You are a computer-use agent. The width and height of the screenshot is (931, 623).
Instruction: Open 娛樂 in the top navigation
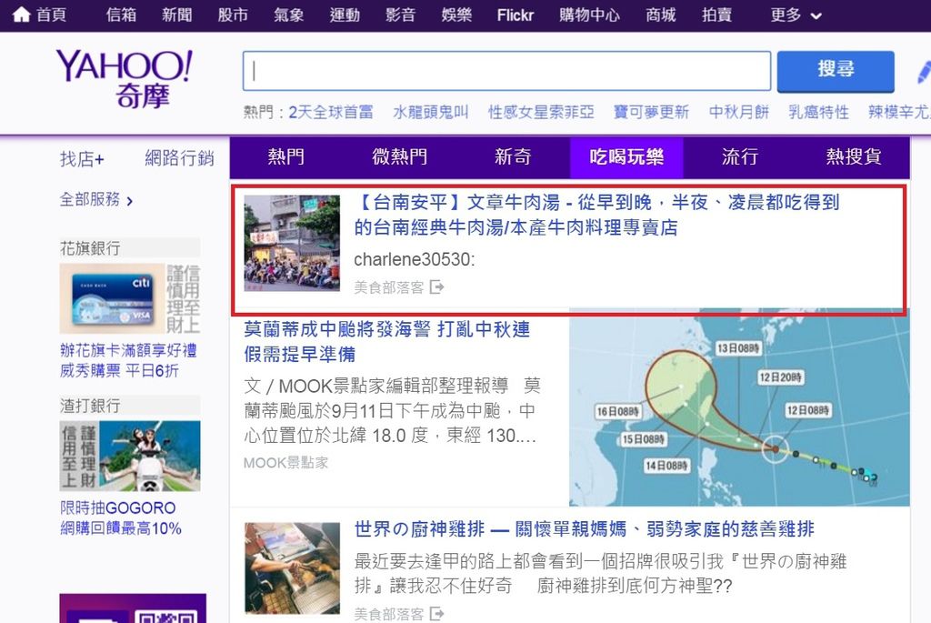pos(456,15)
